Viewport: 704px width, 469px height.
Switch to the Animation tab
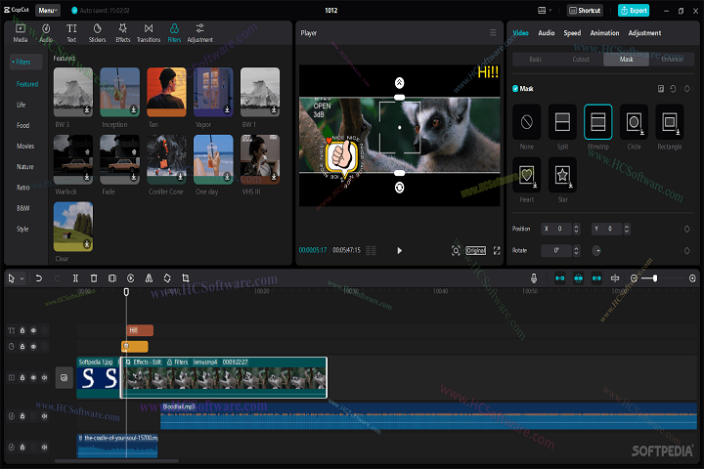(604, 33)
